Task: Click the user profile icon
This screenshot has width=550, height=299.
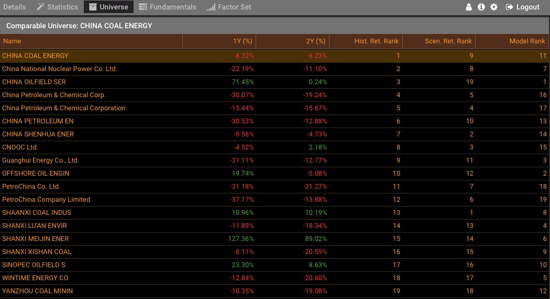Action: click(469, 7)
